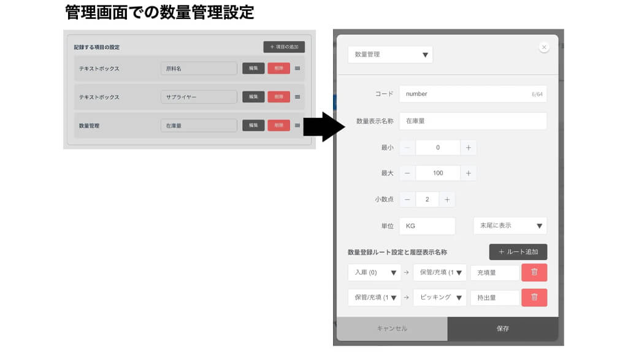
Task: Click the 数量表示名称 field in dialog
Action: [473, 121]
